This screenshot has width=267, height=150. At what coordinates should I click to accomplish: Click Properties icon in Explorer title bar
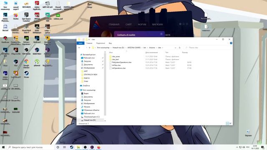[x=83, y=39]
